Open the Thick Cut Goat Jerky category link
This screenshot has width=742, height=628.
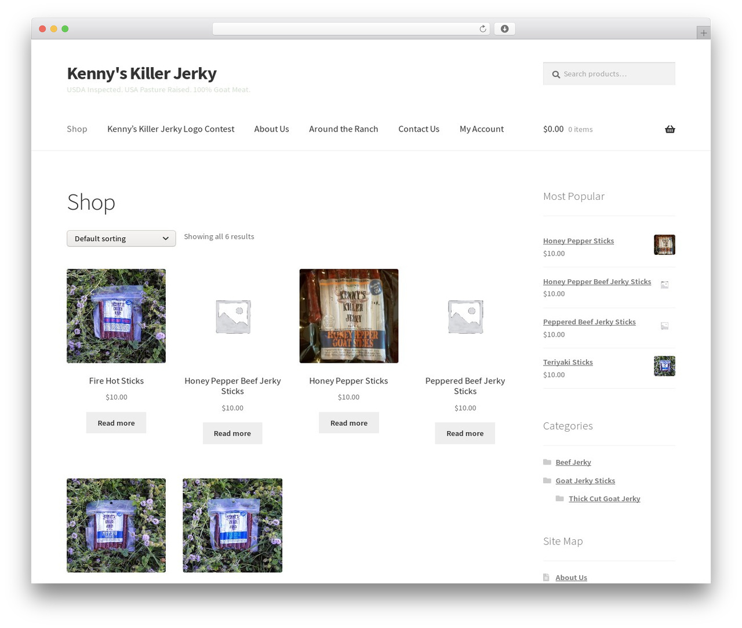[x=605, y=499]
